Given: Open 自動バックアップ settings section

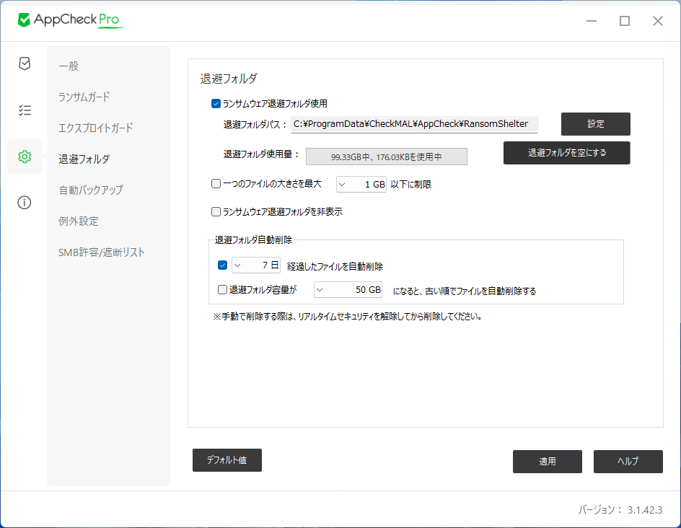Looking at the screenshot, I should 91,190.
